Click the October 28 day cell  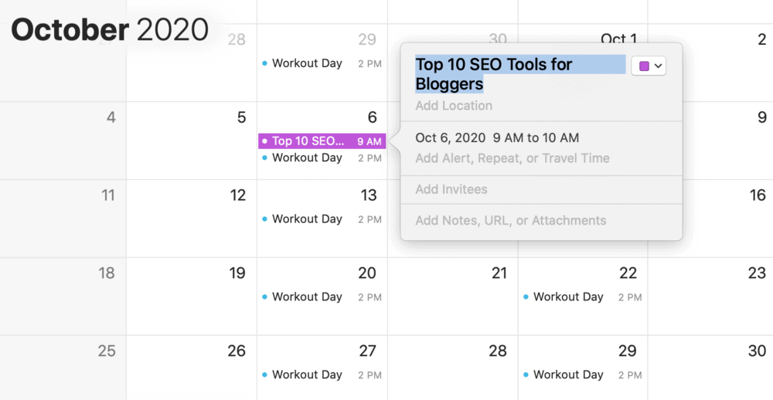(x=452, y=368)
